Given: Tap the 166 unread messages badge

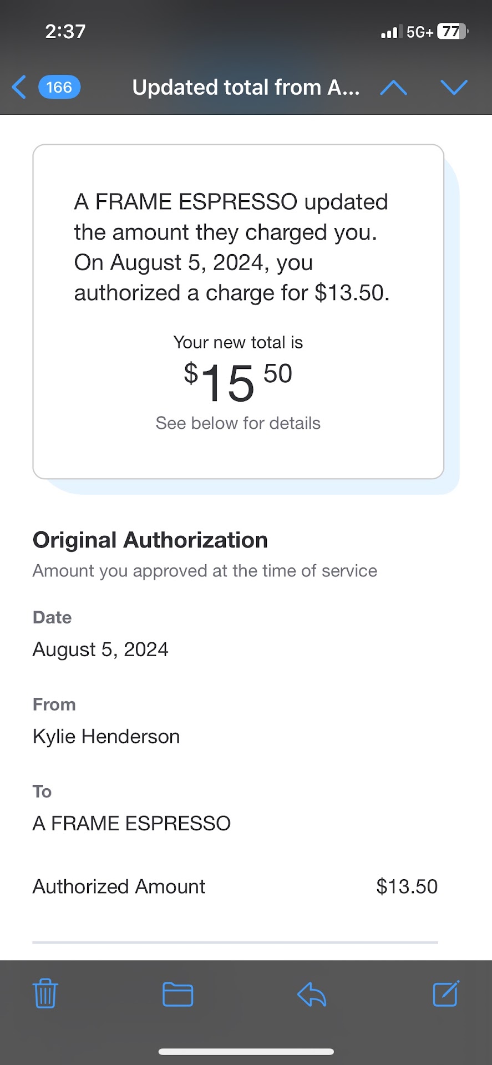Looking at the screenshot, I should pyautogui.click(x=59, y=87).
